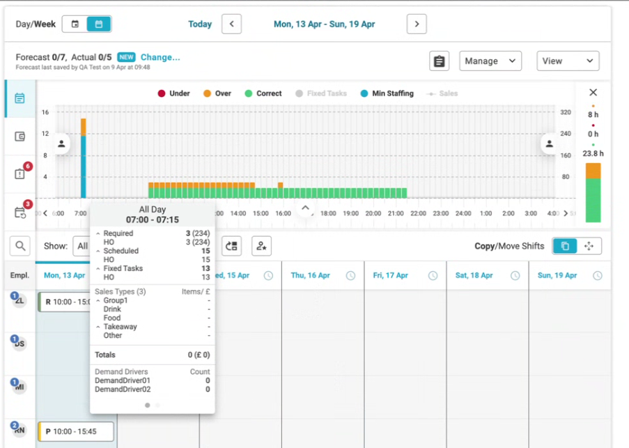This screenshot has width=629, height=448.
Task: Open the alerts panel with badge 6
Action: 20,174
